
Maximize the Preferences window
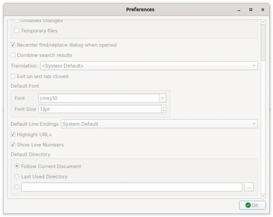(251, 9)
